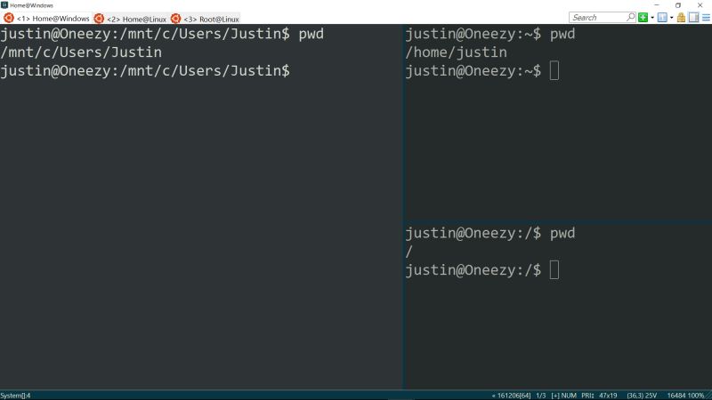Screen dimensions: 712x400
Task: Click the magnifier icon in search box
Action: click(x=630, y=17)
